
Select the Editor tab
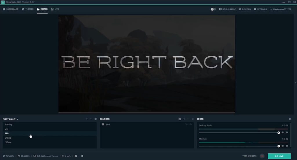pyautogui.click(x=42, y=9)
